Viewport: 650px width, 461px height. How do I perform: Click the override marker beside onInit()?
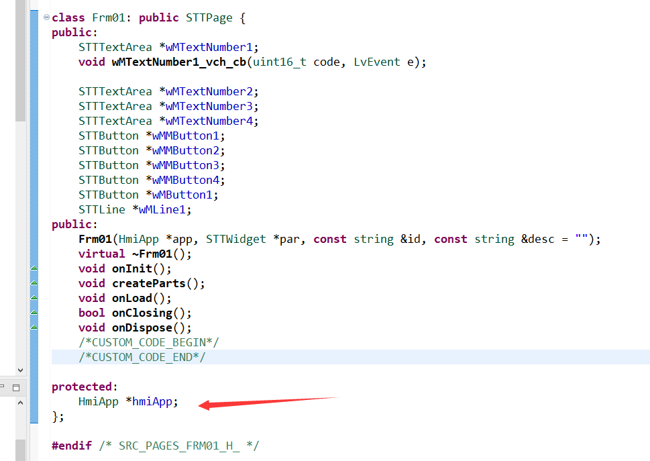34,268
